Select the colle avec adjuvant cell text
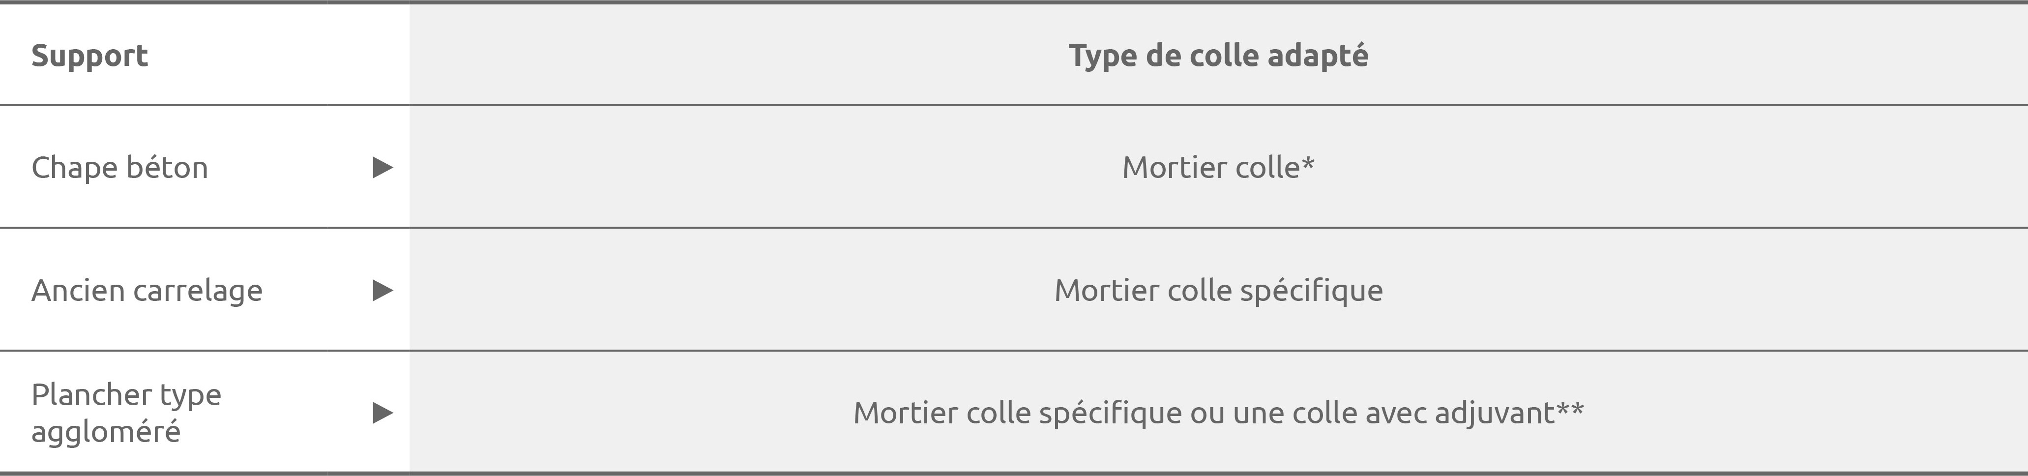 [x=1218, y=412]
